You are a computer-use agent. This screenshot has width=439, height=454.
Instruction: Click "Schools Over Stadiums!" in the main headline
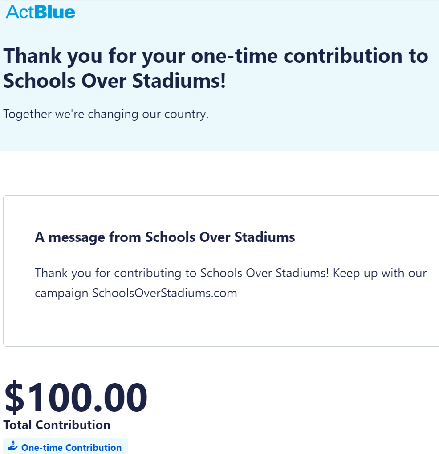pos(115,81)
